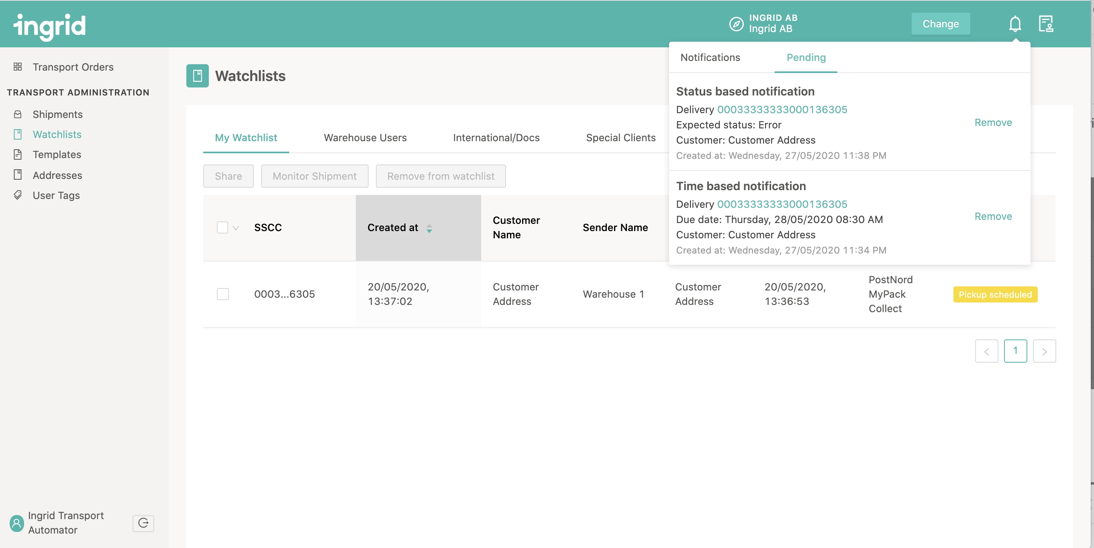
Task: Switch to the My Watchlist tab
Action: point(246,138)
